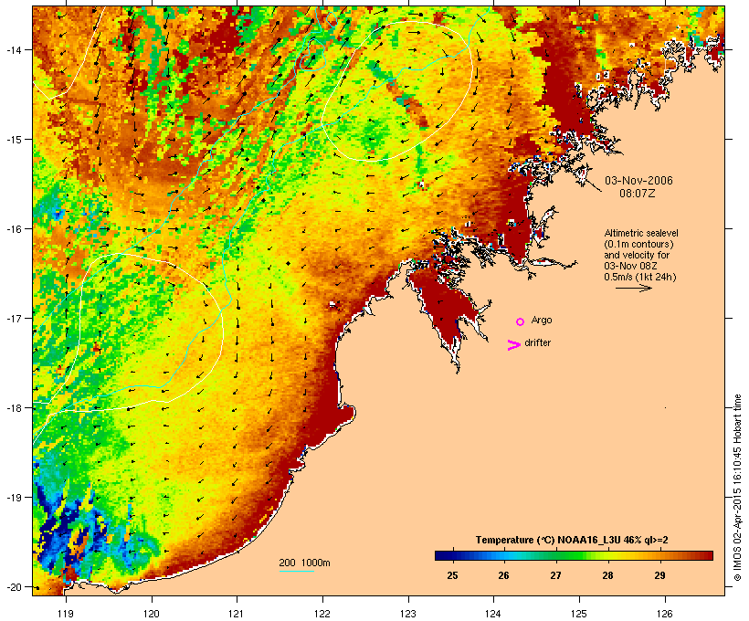Click the 200 1000m depth label
This screenshot has height=621, width=749.
[304, 563]
